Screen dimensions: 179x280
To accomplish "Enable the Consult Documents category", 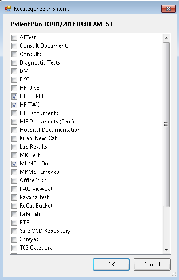I will click(15, 46).
